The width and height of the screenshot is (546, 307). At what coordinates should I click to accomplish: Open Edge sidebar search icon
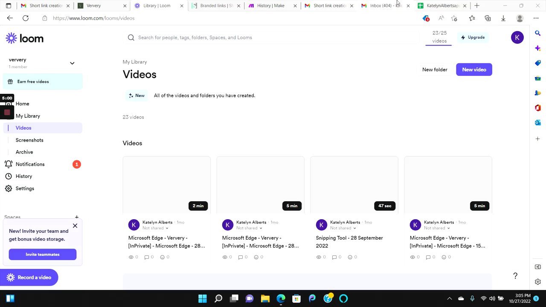[x=538, y=33]
